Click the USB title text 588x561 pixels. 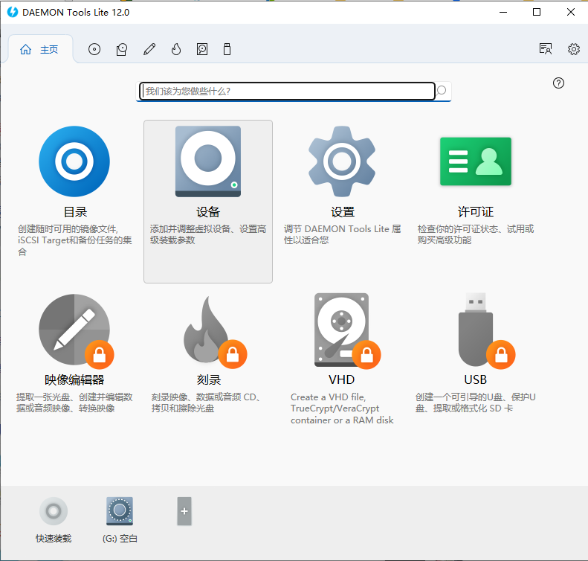coord(476,379)
